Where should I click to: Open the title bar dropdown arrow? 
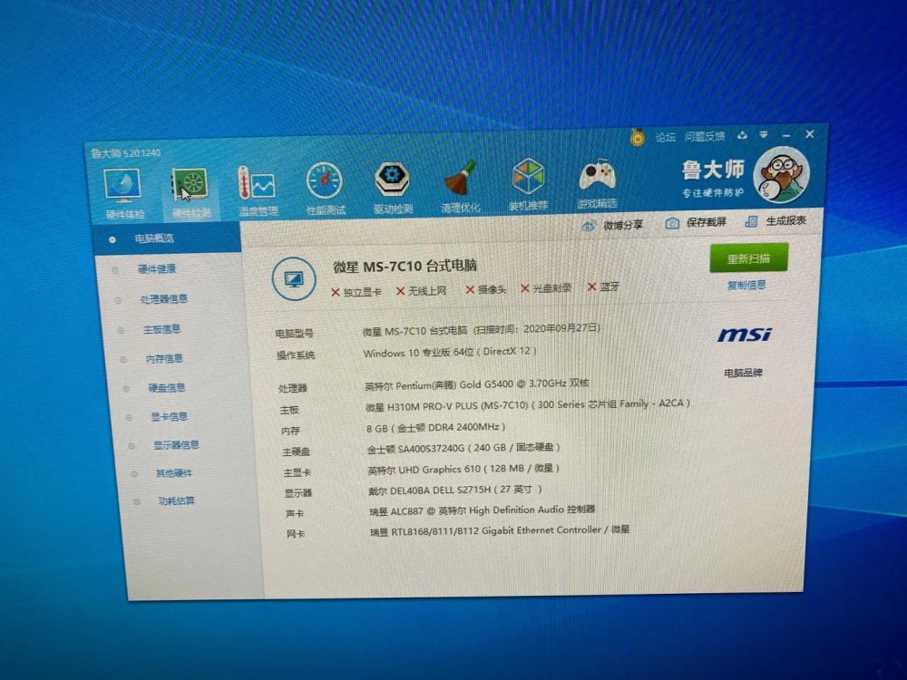pyautogui.click(x=765, y=134)
